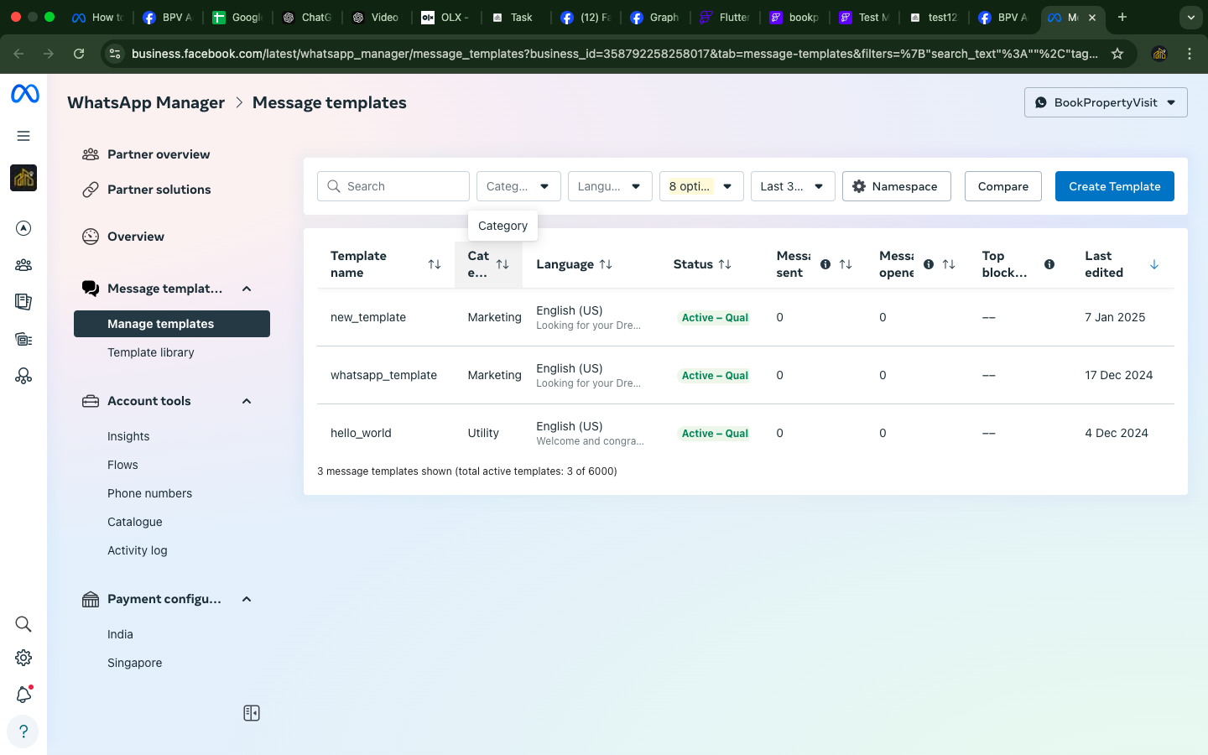This screenshot has height=755, width=1208.
Task: Open Phone numbers page
Action: tap(149, 493)
